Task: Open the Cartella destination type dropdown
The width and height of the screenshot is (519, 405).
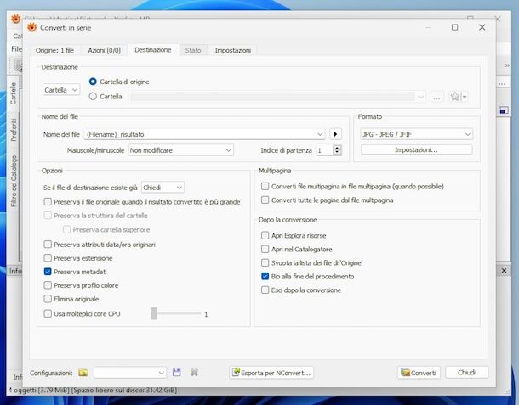Action: [x=61, y=90]
